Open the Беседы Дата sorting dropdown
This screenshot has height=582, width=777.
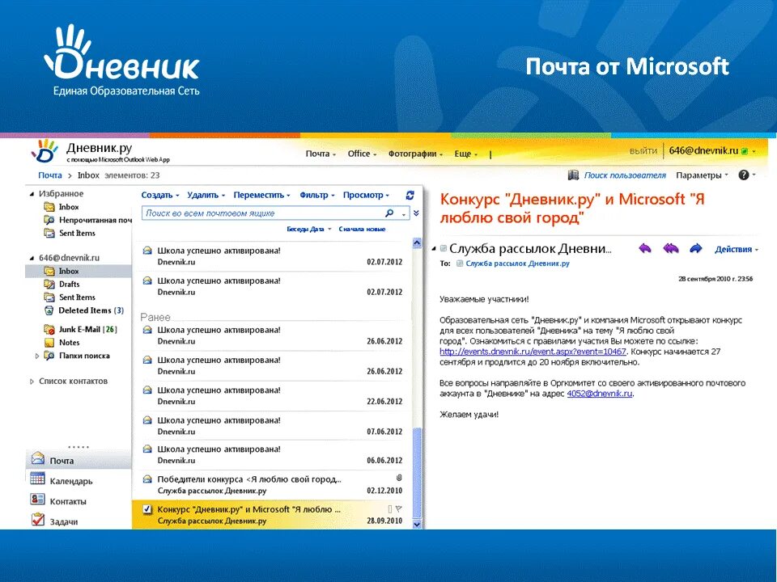point(308,229)
